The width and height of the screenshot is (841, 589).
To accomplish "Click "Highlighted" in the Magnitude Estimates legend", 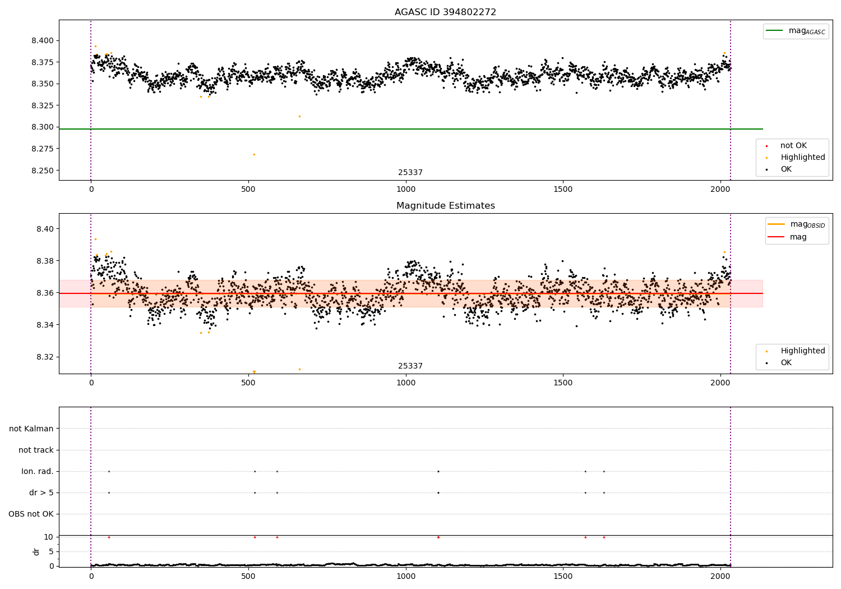I will coord(796,351).
